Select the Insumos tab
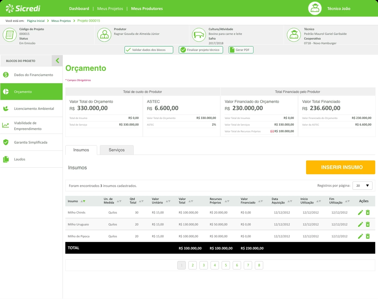Image resolution: width=378 pixels, height=299 pixels. pos(81,150)
